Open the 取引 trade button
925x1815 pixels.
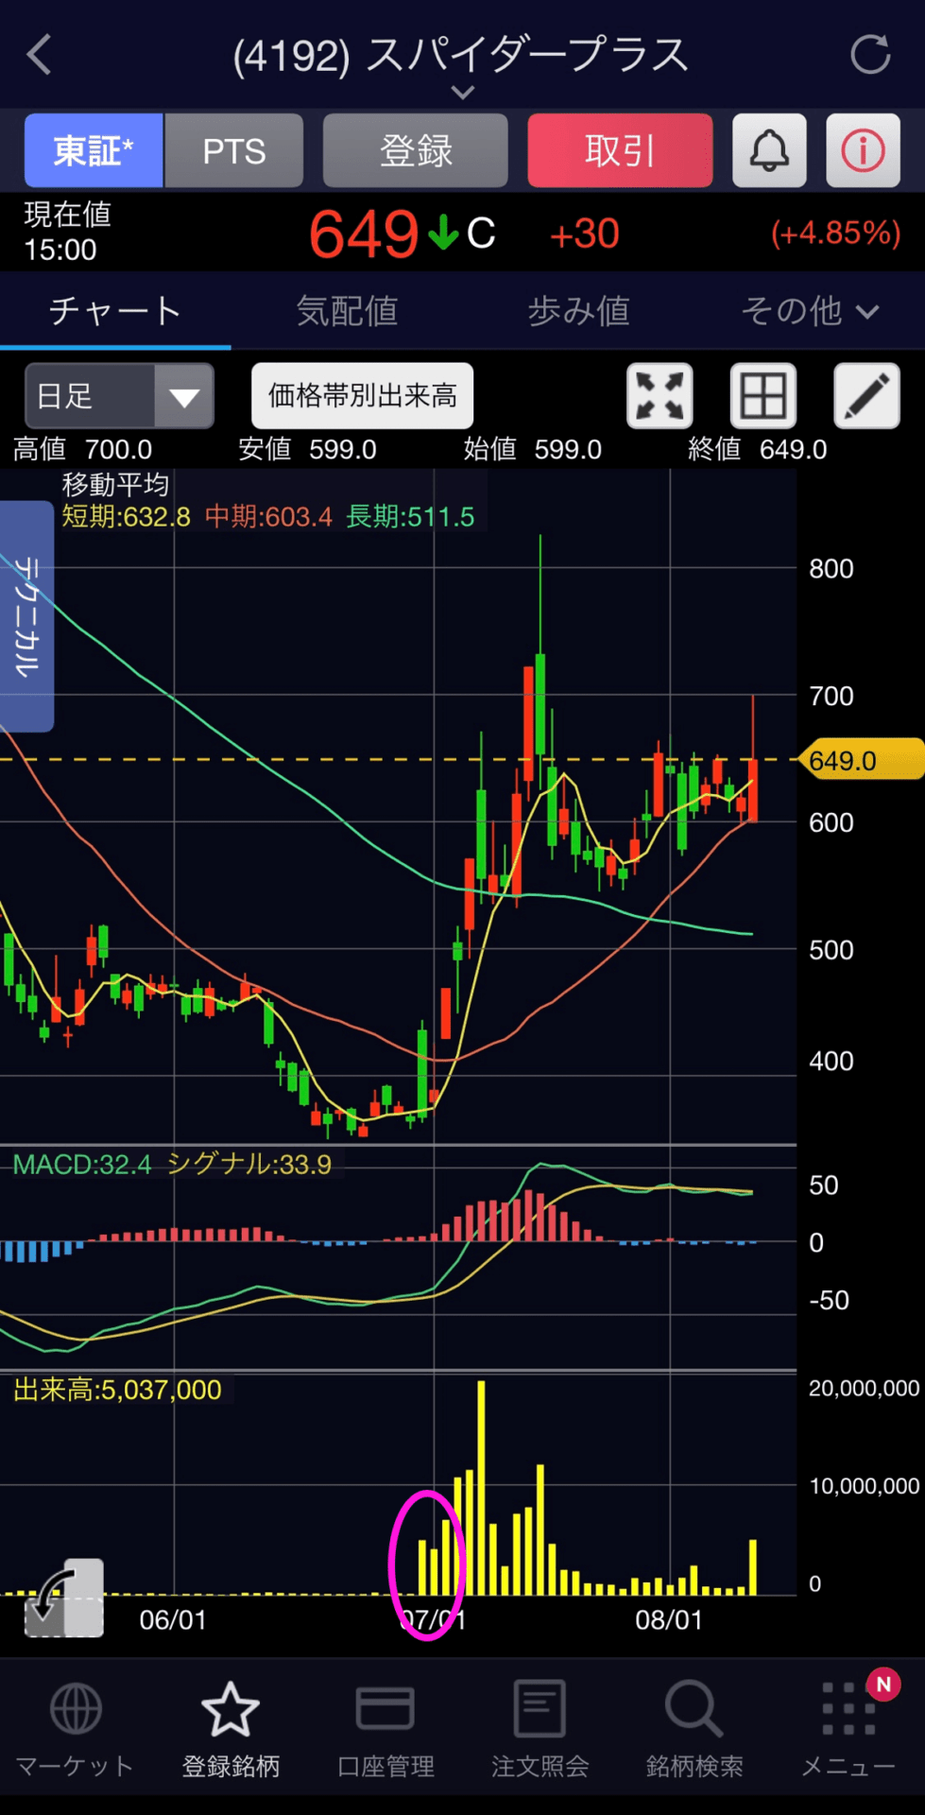pyautogui.click(x=620, y=150)
